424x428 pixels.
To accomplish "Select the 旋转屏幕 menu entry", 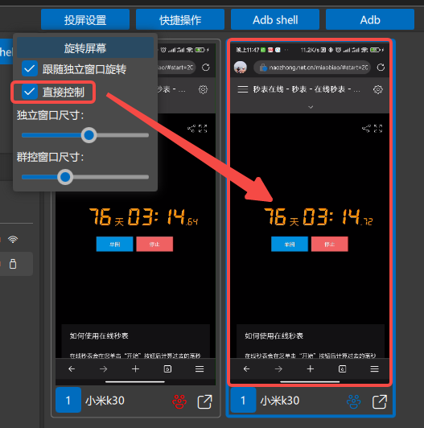I will (x=85, y=48).
